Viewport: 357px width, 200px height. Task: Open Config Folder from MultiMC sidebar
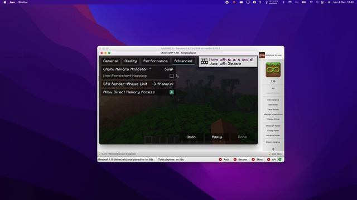click(273, 131)
